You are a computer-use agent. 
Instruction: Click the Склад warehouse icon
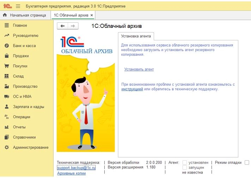pos(7,76)
